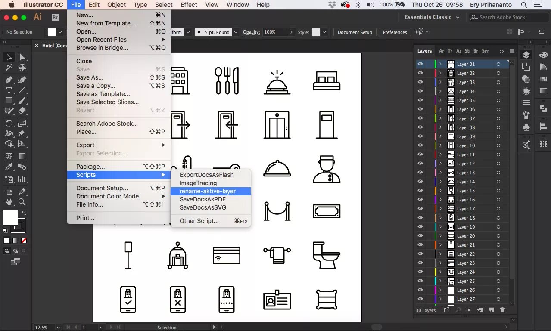Open zoom level dropdown 12.5%

click(58, 328)
